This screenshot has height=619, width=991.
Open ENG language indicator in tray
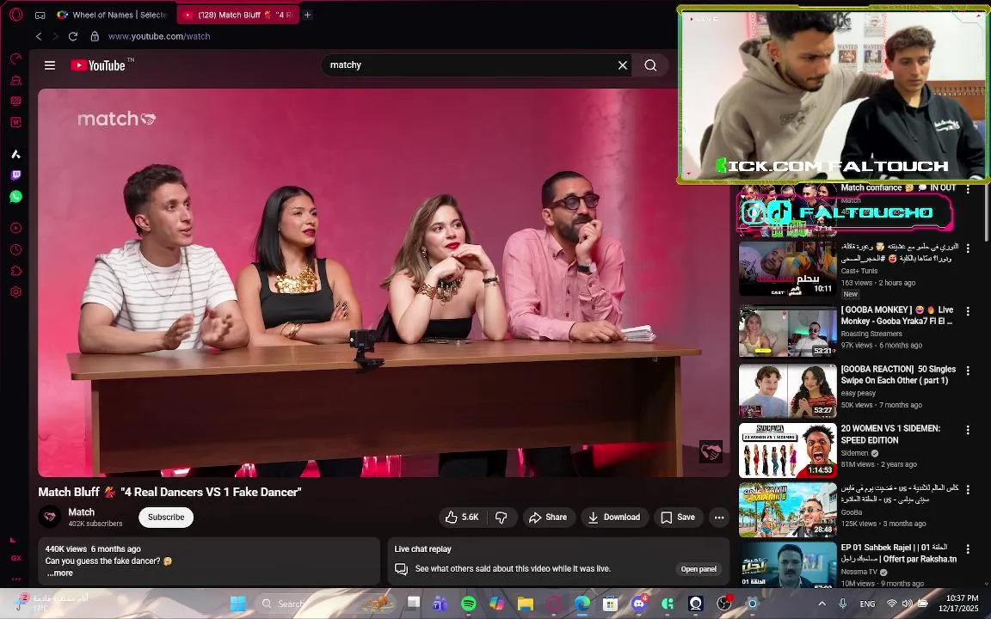pyautogui.click(x=868, y=604)
